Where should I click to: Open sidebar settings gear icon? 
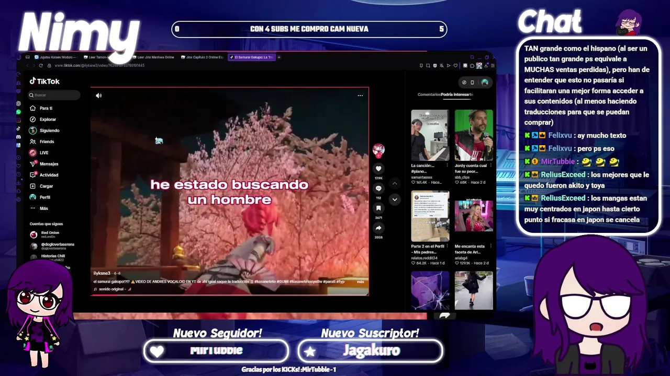(x=18, y=199)
